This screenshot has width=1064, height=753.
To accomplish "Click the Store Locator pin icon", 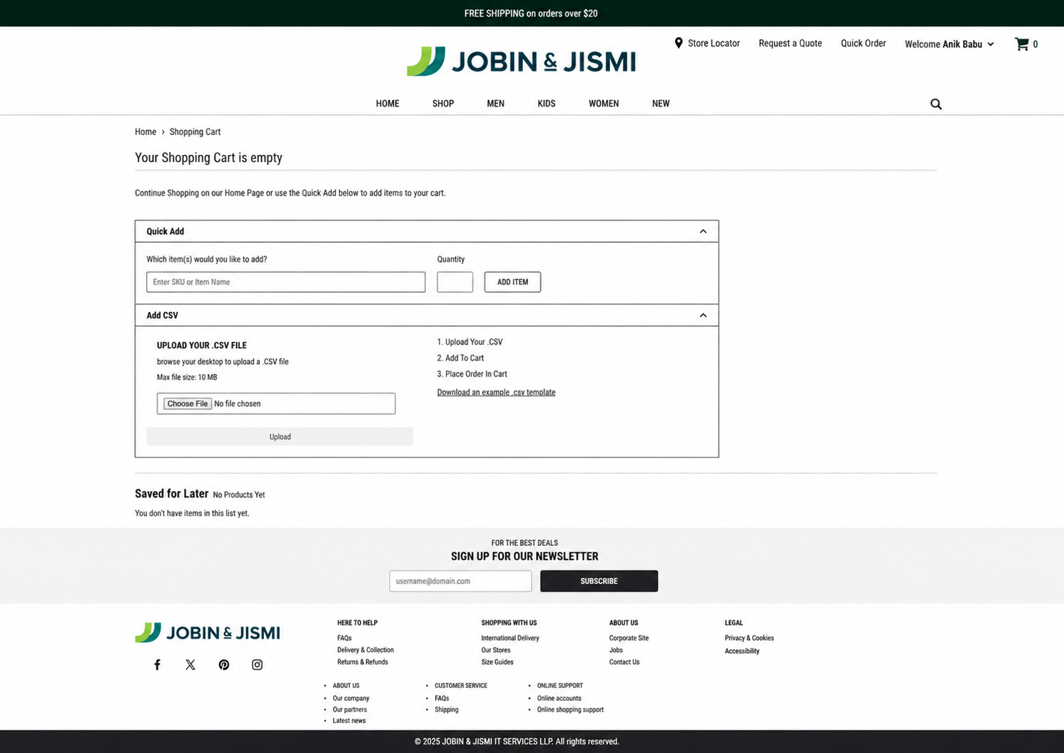I will (x=679, y=43).
